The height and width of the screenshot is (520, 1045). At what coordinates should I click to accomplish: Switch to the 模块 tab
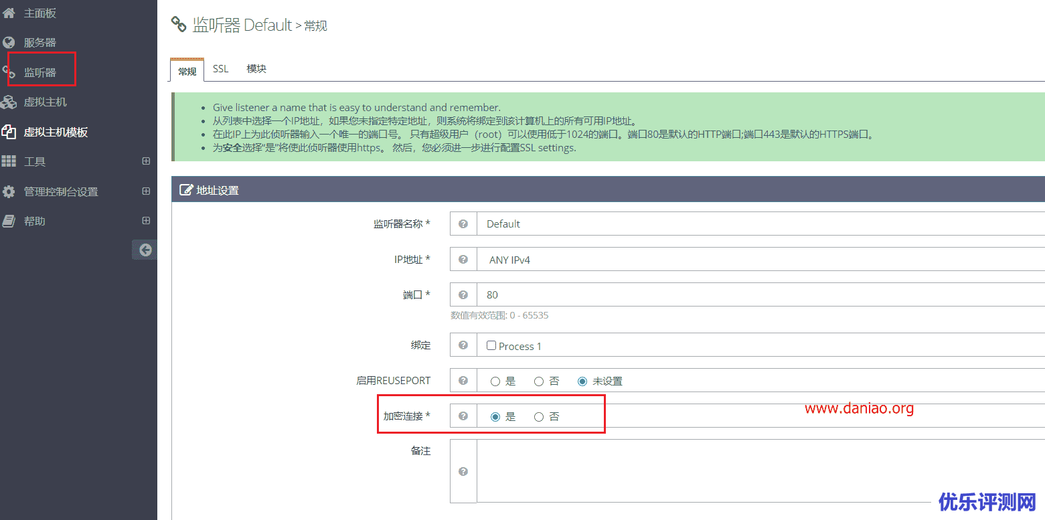(256, 69)
